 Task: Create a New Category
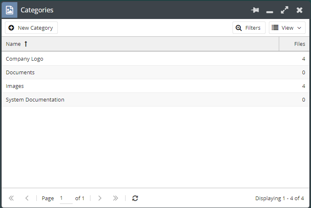coord(31,28)
